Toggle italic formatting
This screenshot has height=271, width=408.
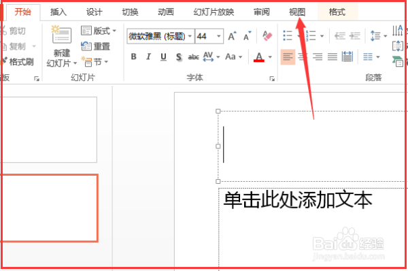(x=148, y=57)
